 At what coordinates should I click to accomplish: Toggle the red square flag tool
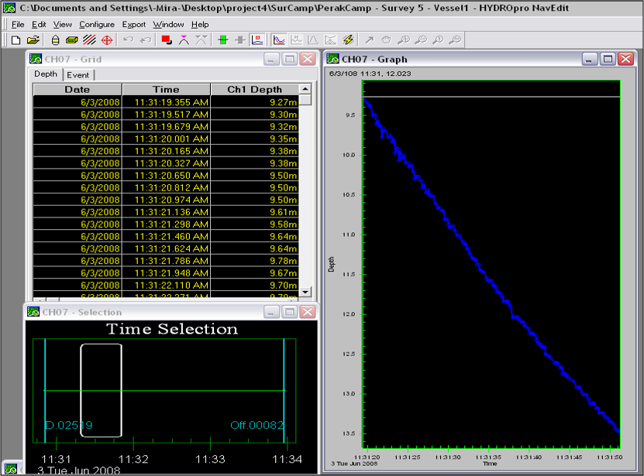coord(164,39)
